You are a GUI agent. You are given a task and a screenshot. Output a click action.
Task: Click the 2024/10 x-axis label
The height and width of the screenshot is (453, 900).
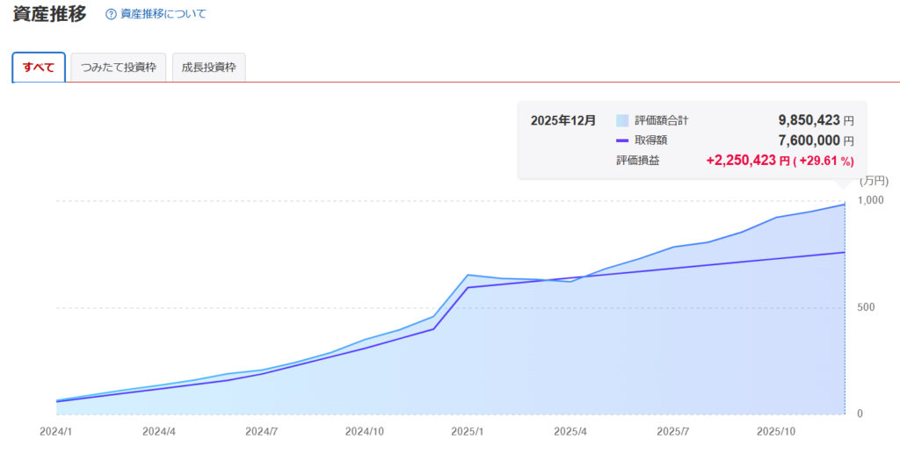pyautogui.click(x=364, y=432)
